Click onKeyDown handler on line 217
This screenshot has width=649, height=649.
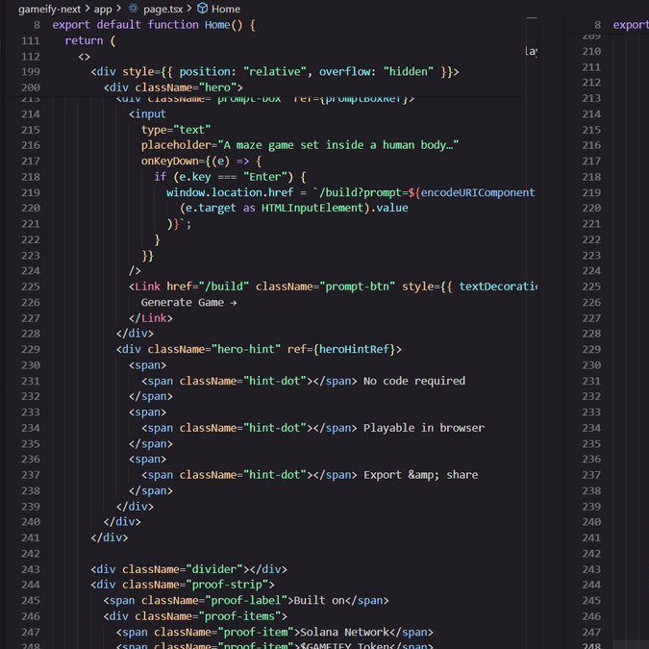click(201, 161)
